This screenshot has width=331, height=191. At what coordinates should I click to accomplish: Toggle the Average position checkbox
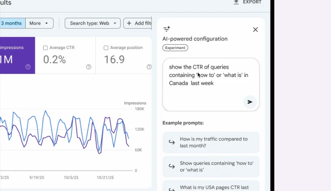(106, 48)
